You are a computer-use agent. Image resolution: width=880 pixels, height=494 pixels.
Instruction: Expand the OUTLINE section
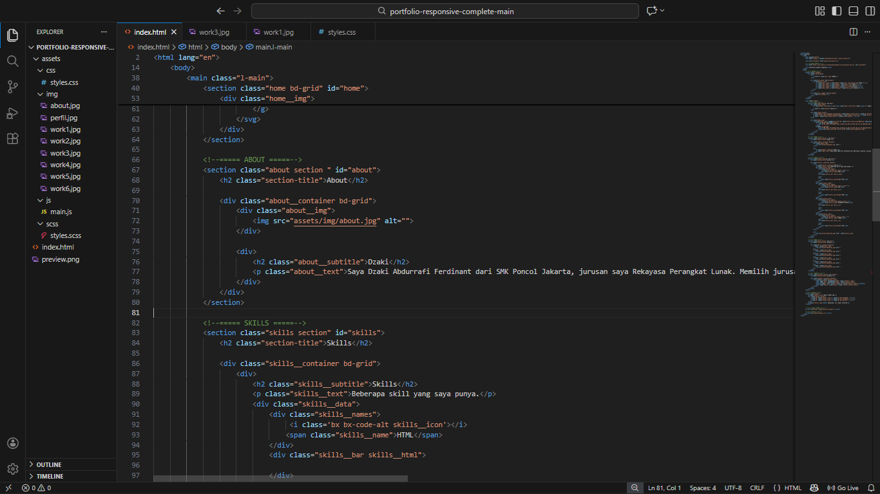click(49, 464)
